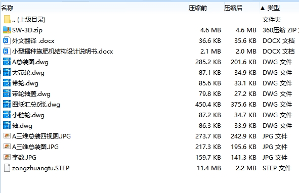299x193 pixels.
Task: Click the 图纸汇总6张.dwg file icon
Action: 7,105
